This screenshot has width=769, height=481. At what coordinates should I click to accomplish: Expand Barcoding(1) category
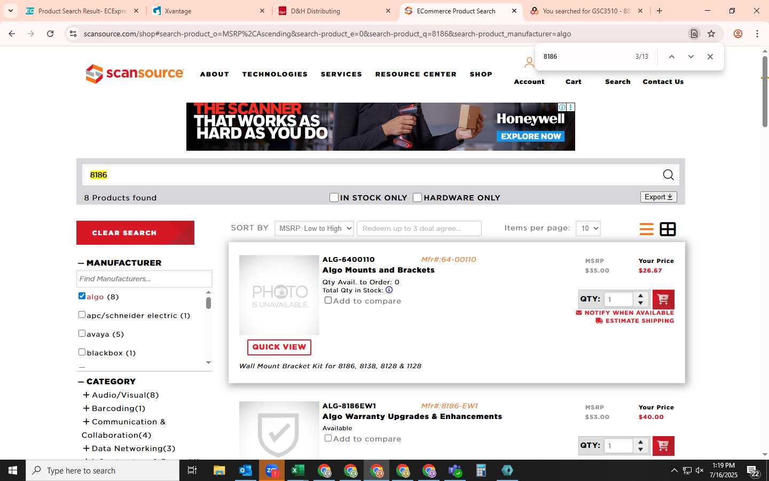86,408
